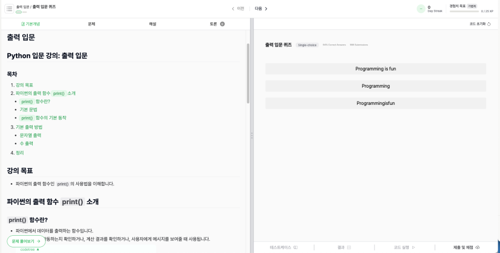500x253 pixels.
Task: Click the 문제 풀어보기 button
Action: [x=26, y=241]
